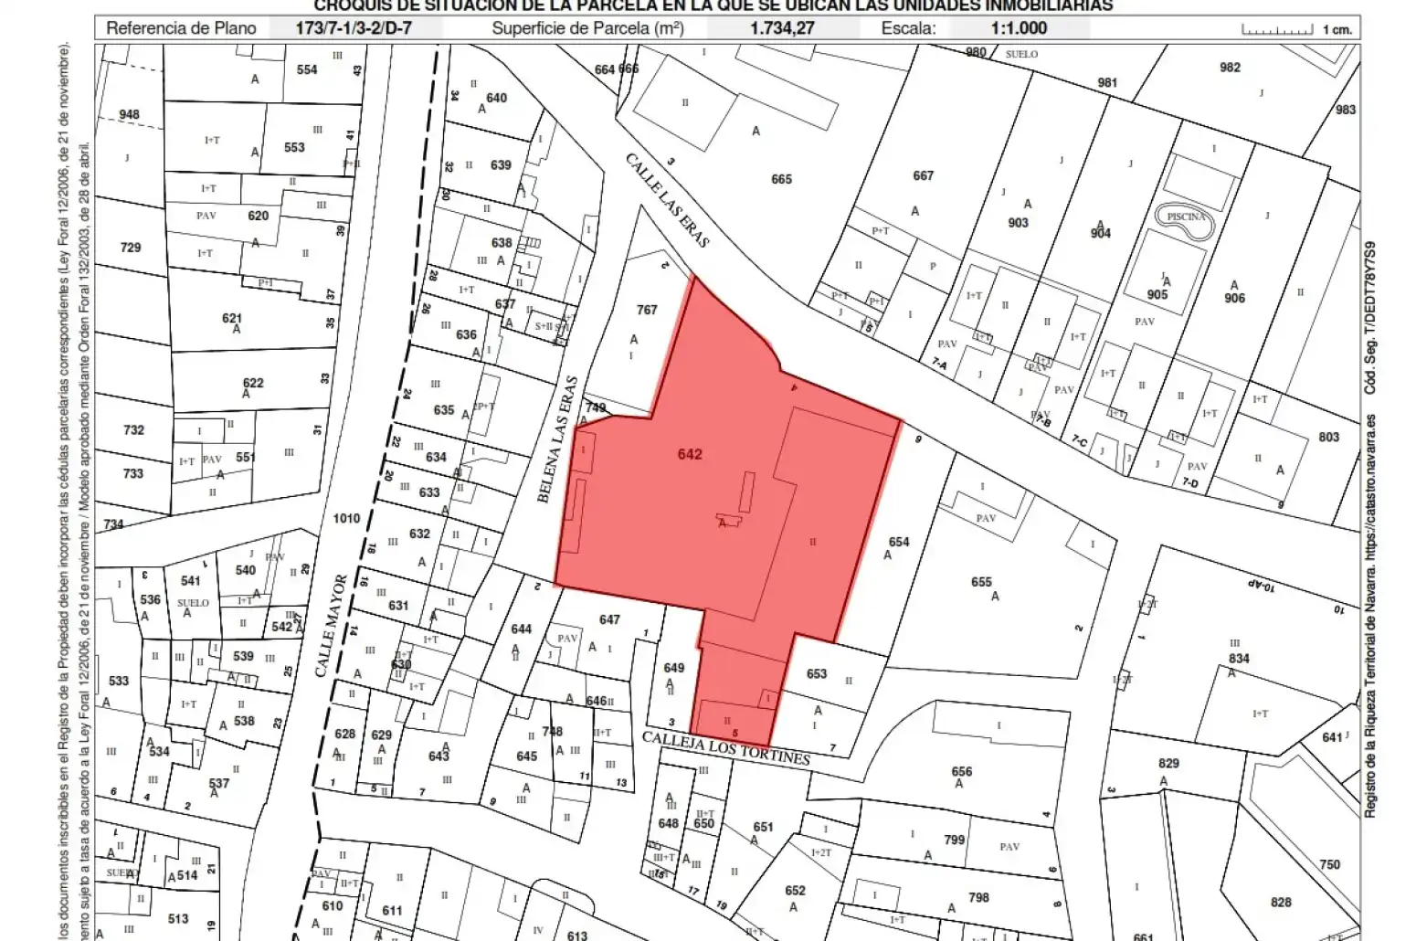Click parcel number 644

521,629
